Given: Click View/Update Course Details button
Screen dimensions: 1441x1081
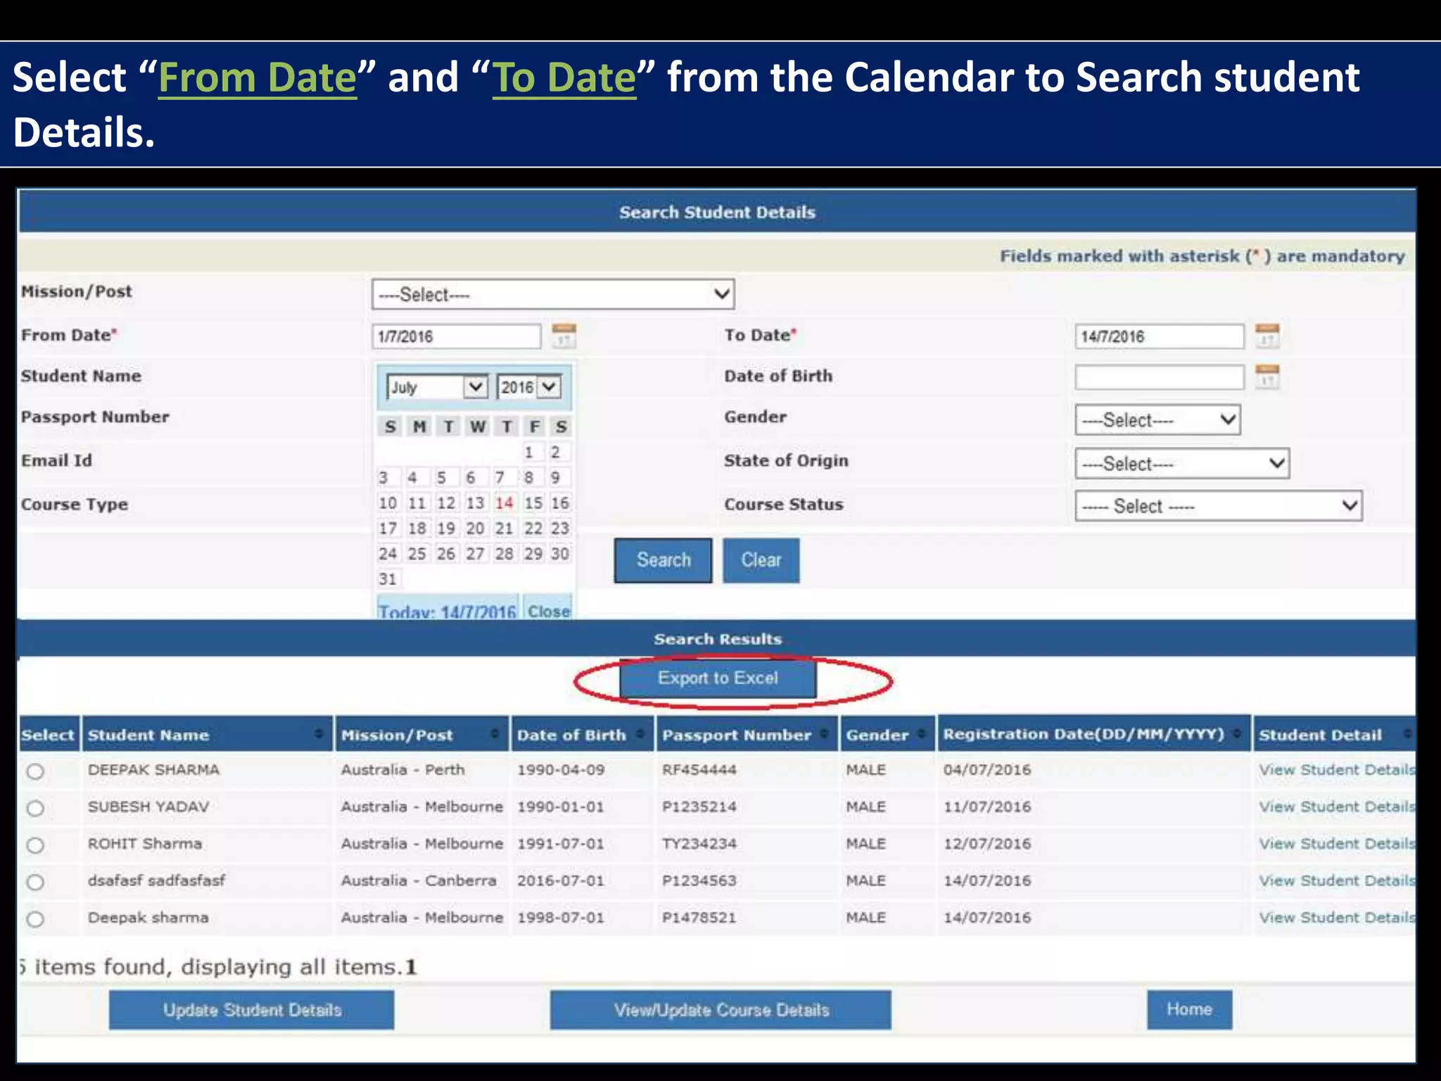Looking at the screenshot, I should (721, 1010).
